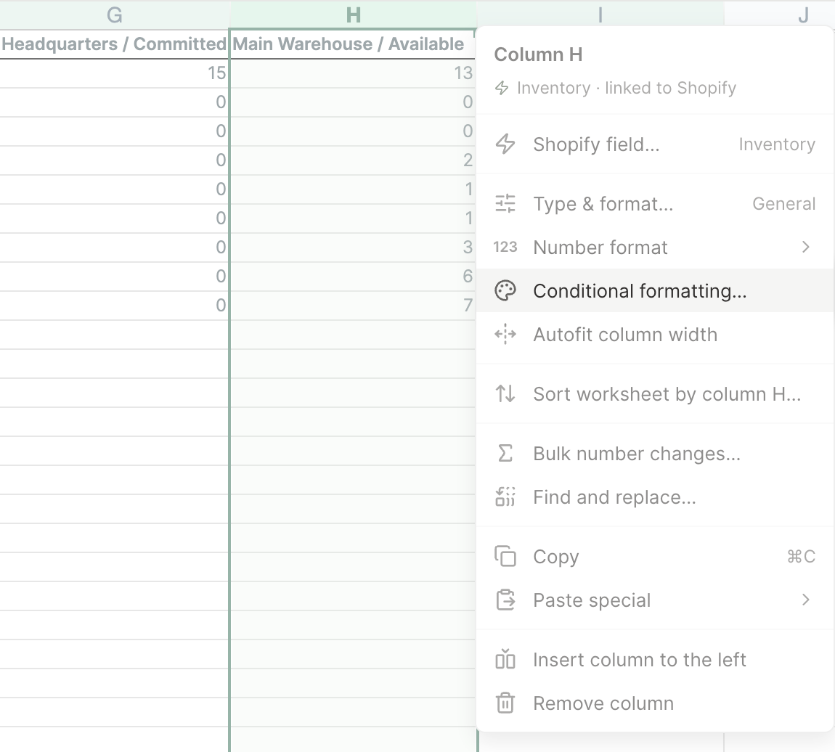Expand the Number format submenu arrow

coord(806,248)
